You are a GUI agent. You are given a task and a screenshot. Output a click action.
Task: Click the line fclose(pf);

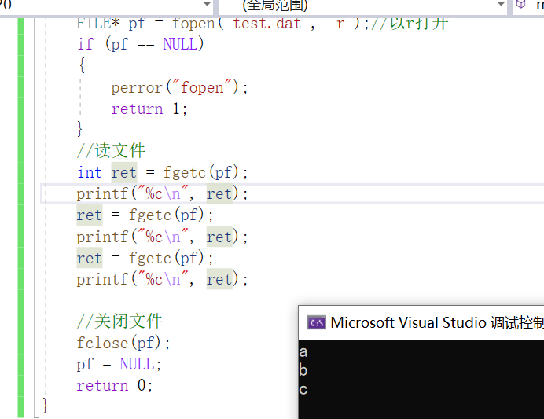(x=123, y=343)
